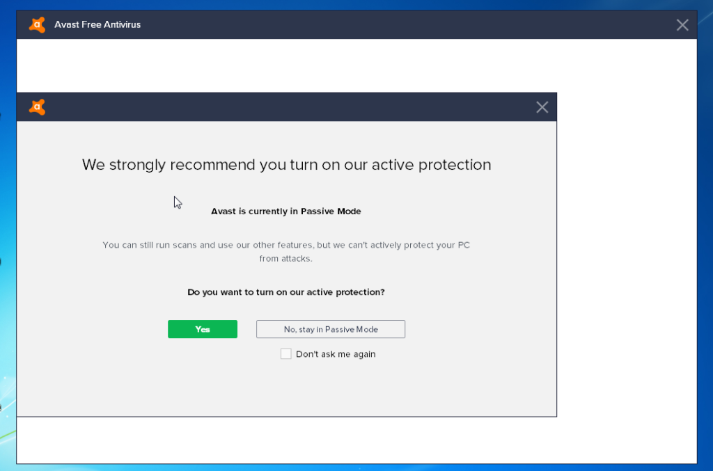The image size is (713, 471).
Task: Choose No, stay in Passive Mode
Action: coord(331,329)
